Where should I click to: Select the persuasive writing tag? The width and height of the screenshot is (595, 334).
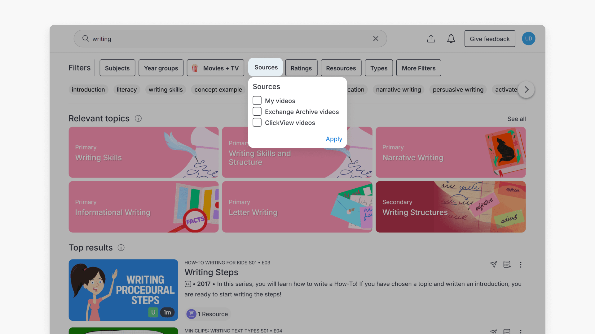coord(458,90)
